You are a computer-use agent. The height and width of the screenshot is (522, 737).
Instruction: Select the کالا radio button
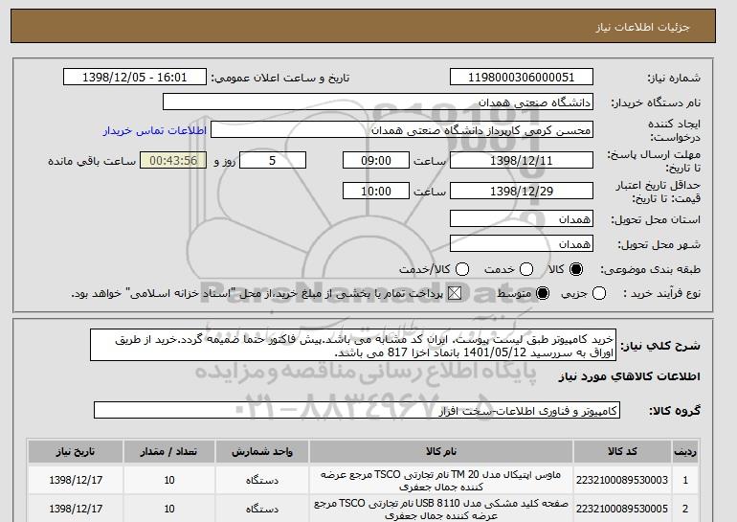coord(576,269)
